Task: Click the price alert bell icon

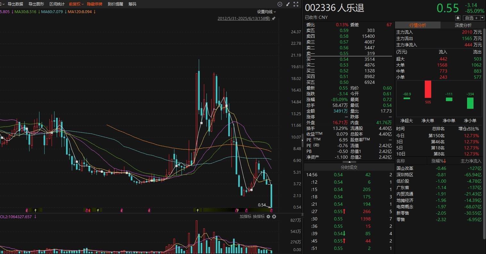Action: (x=458, y=18)
